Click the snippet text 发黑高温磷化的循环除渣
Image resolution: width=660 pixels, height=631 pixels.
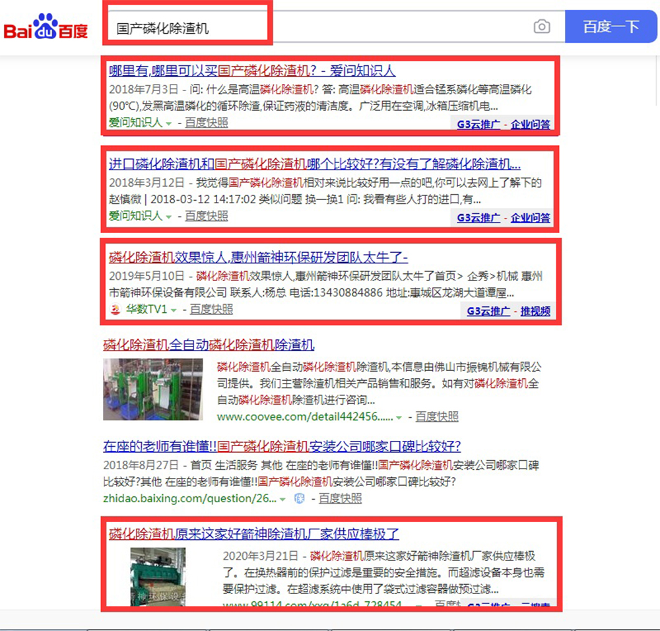(201, 106)
